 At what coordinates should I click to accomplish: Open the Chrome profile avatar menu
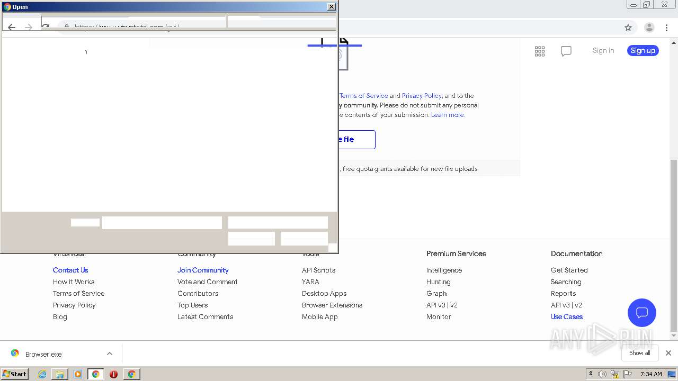[649, 28]
